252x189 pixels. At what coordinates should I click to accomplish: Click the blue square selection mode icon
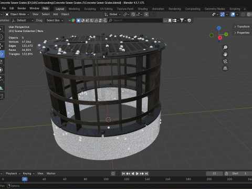click(78, 20)
